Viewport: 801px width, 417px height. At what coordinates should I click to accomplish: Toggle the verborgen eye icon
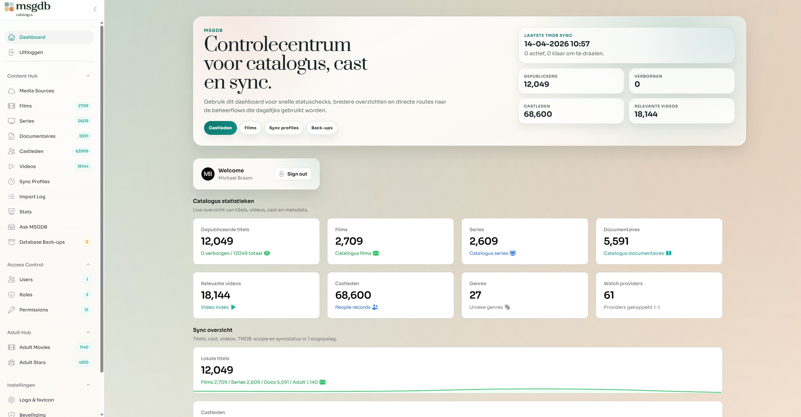(x=267, y=253)
